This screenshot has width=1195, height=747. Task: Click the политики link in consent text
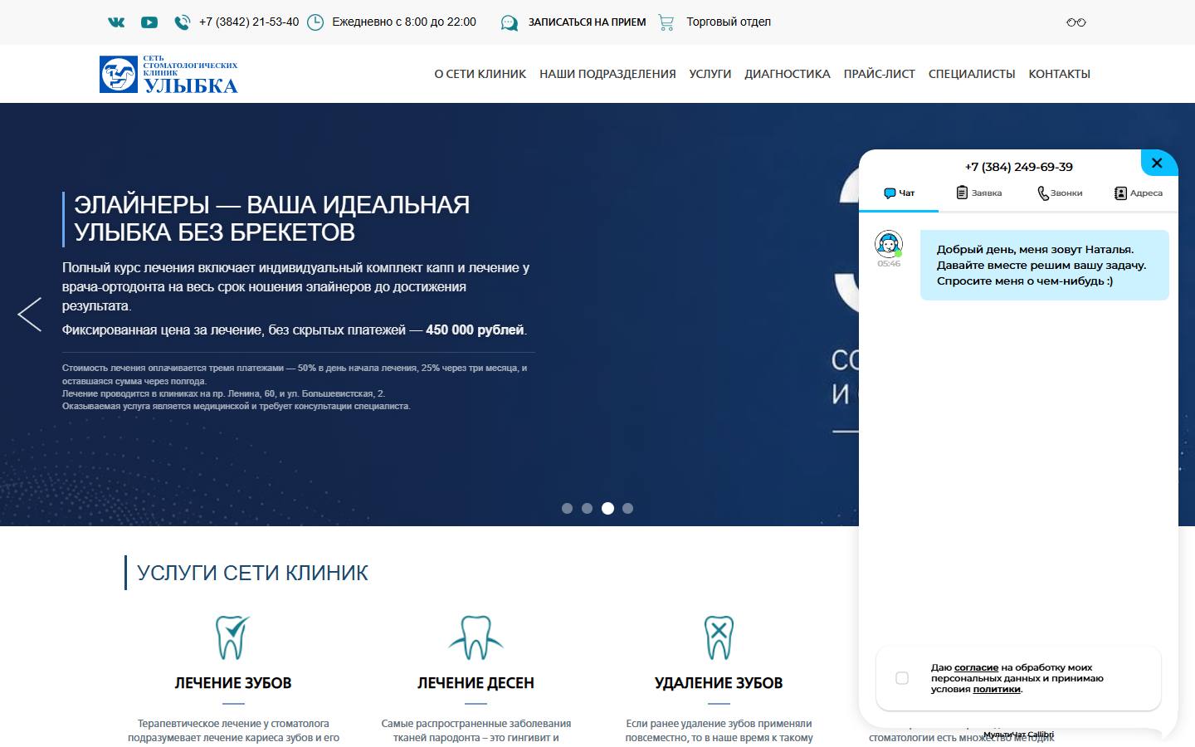[x=997, y=689]
